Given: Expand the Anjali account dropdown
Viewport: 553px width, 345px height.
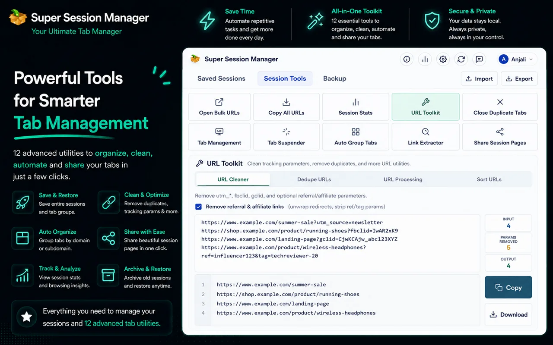Looking at the screenshot, I should point(516,60).
